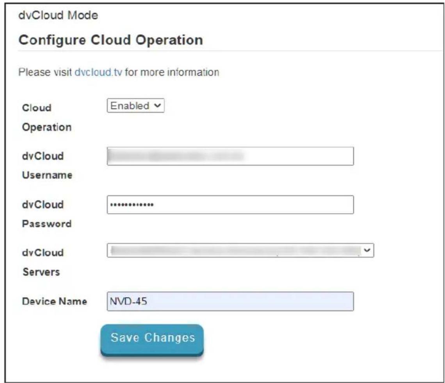Click the dvCloud Username input field
The width and height of the screenshot is (445, 383).
tap(230, 156)
